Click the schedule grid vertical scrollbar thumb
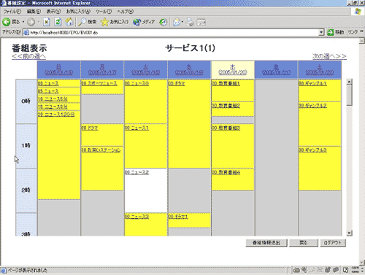Screen dimensions: 365x275 tap(350, 95)
